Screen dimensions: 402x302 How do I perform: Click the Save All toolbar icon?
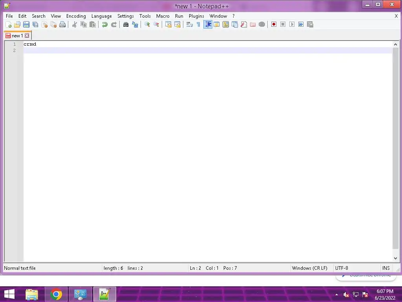35,24
